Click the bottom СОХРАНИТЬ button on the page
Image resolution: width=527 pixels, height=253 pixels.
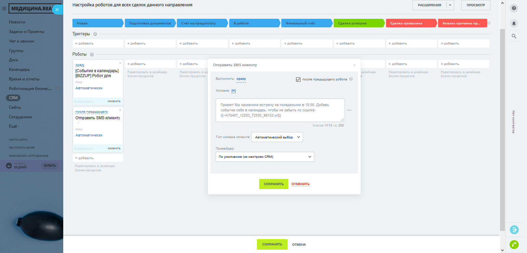pyautogui.click(x=272, y=244)
